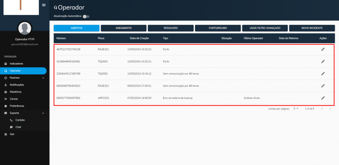Image resolution: width=339 pixels, height=165 pixels.
Task: Click the Rastrear target icon
Action: click(6, 78)
